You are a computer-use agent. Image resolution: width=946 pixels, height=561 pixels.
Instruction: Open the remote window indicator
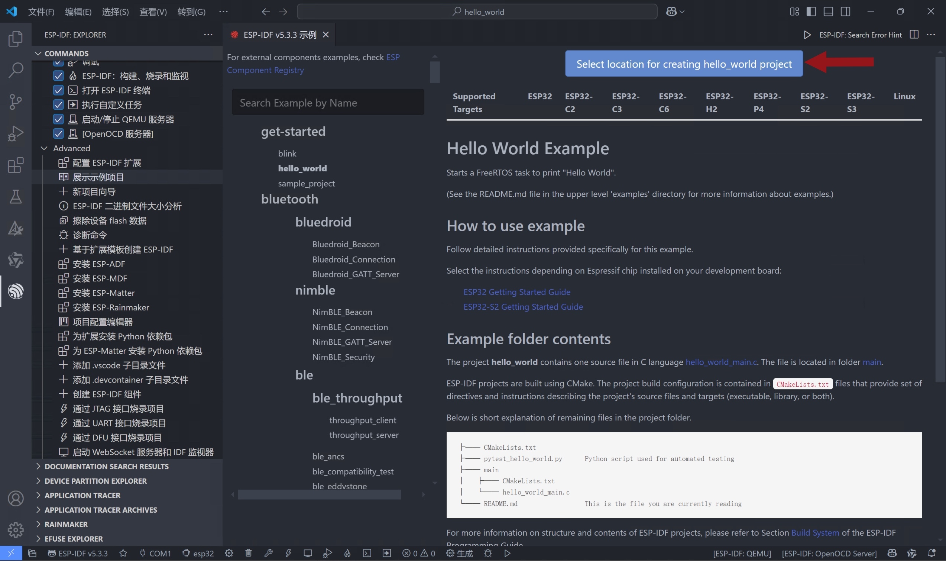(11, 554)
